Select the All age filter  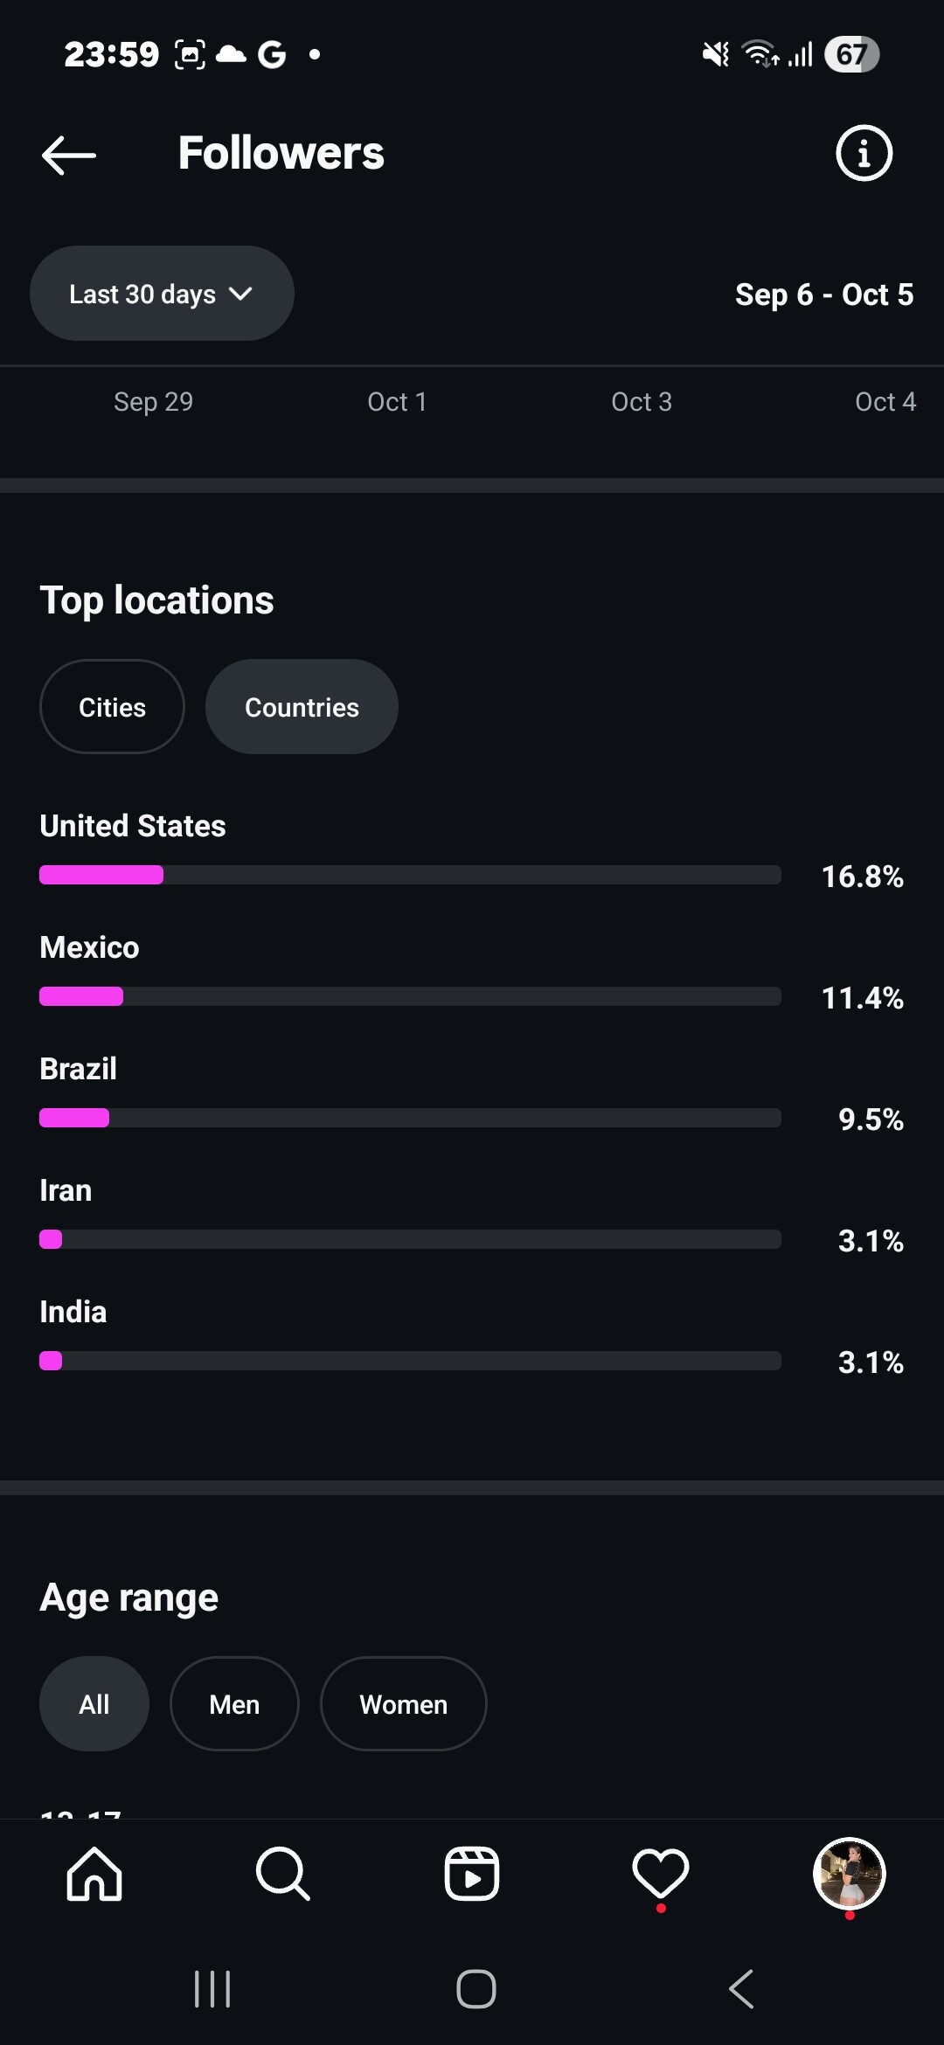(x=94, y=1704)
